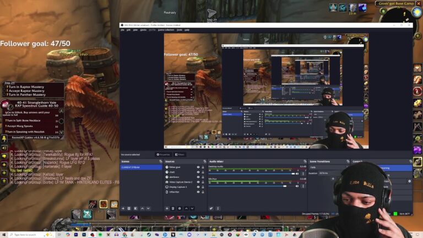Open the Edit menu in OBS
The width and height of the screenshot is (423, 238).
point(128,30)
